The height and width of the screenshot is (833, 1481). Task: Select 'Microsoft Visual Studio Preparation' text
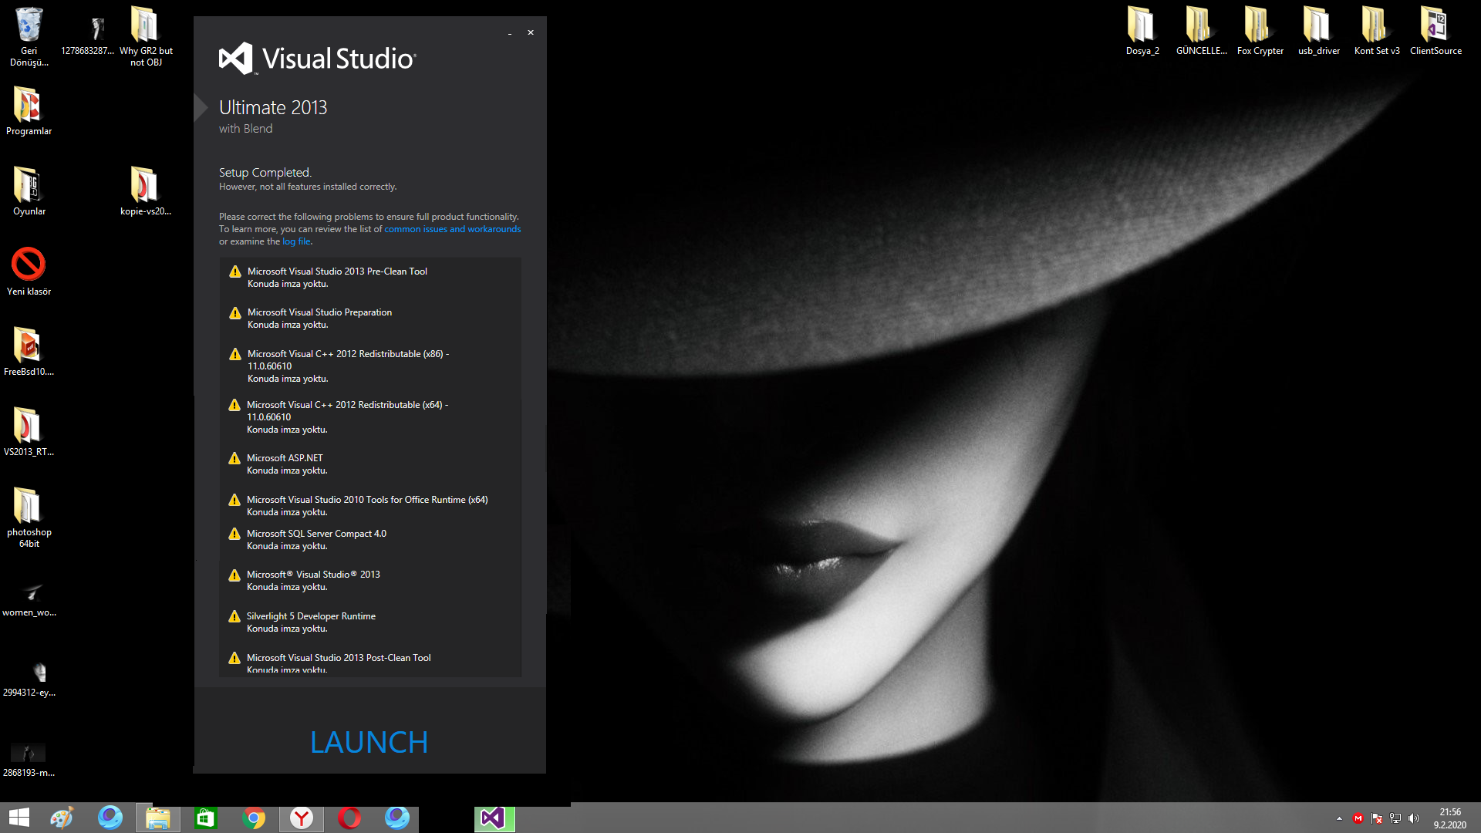pos(319,312)
